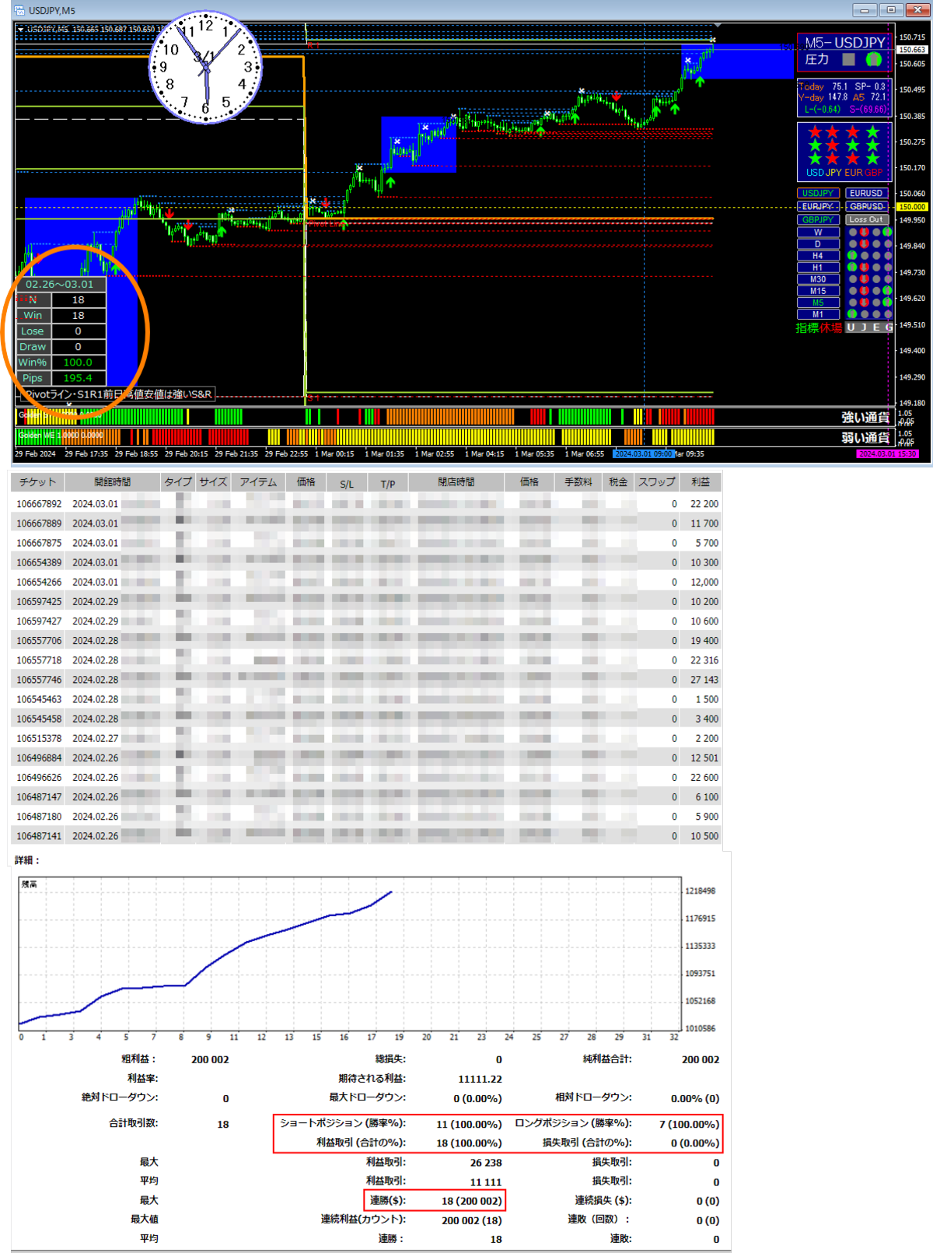933x1253 pixels.
Task: Click the gray square beside 圧力 label
Action: tap(849, 59)
